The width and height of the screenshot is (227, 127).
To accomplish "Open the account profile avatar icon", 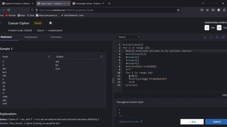I will click(219, 10).
